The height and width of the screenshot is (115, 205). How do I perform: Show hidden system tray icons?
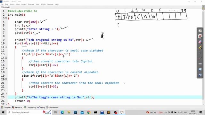click(166, 112)
